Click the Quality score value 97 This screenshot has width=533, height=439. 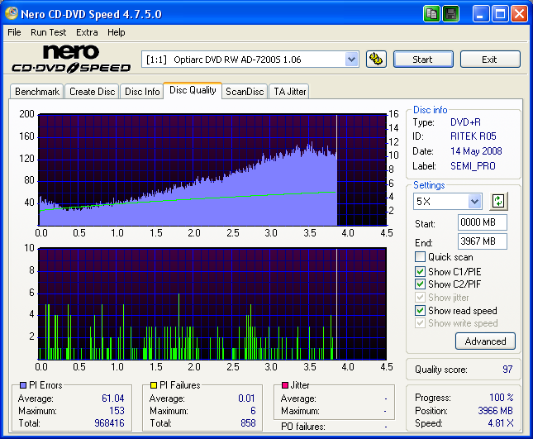tap(507, 370)
